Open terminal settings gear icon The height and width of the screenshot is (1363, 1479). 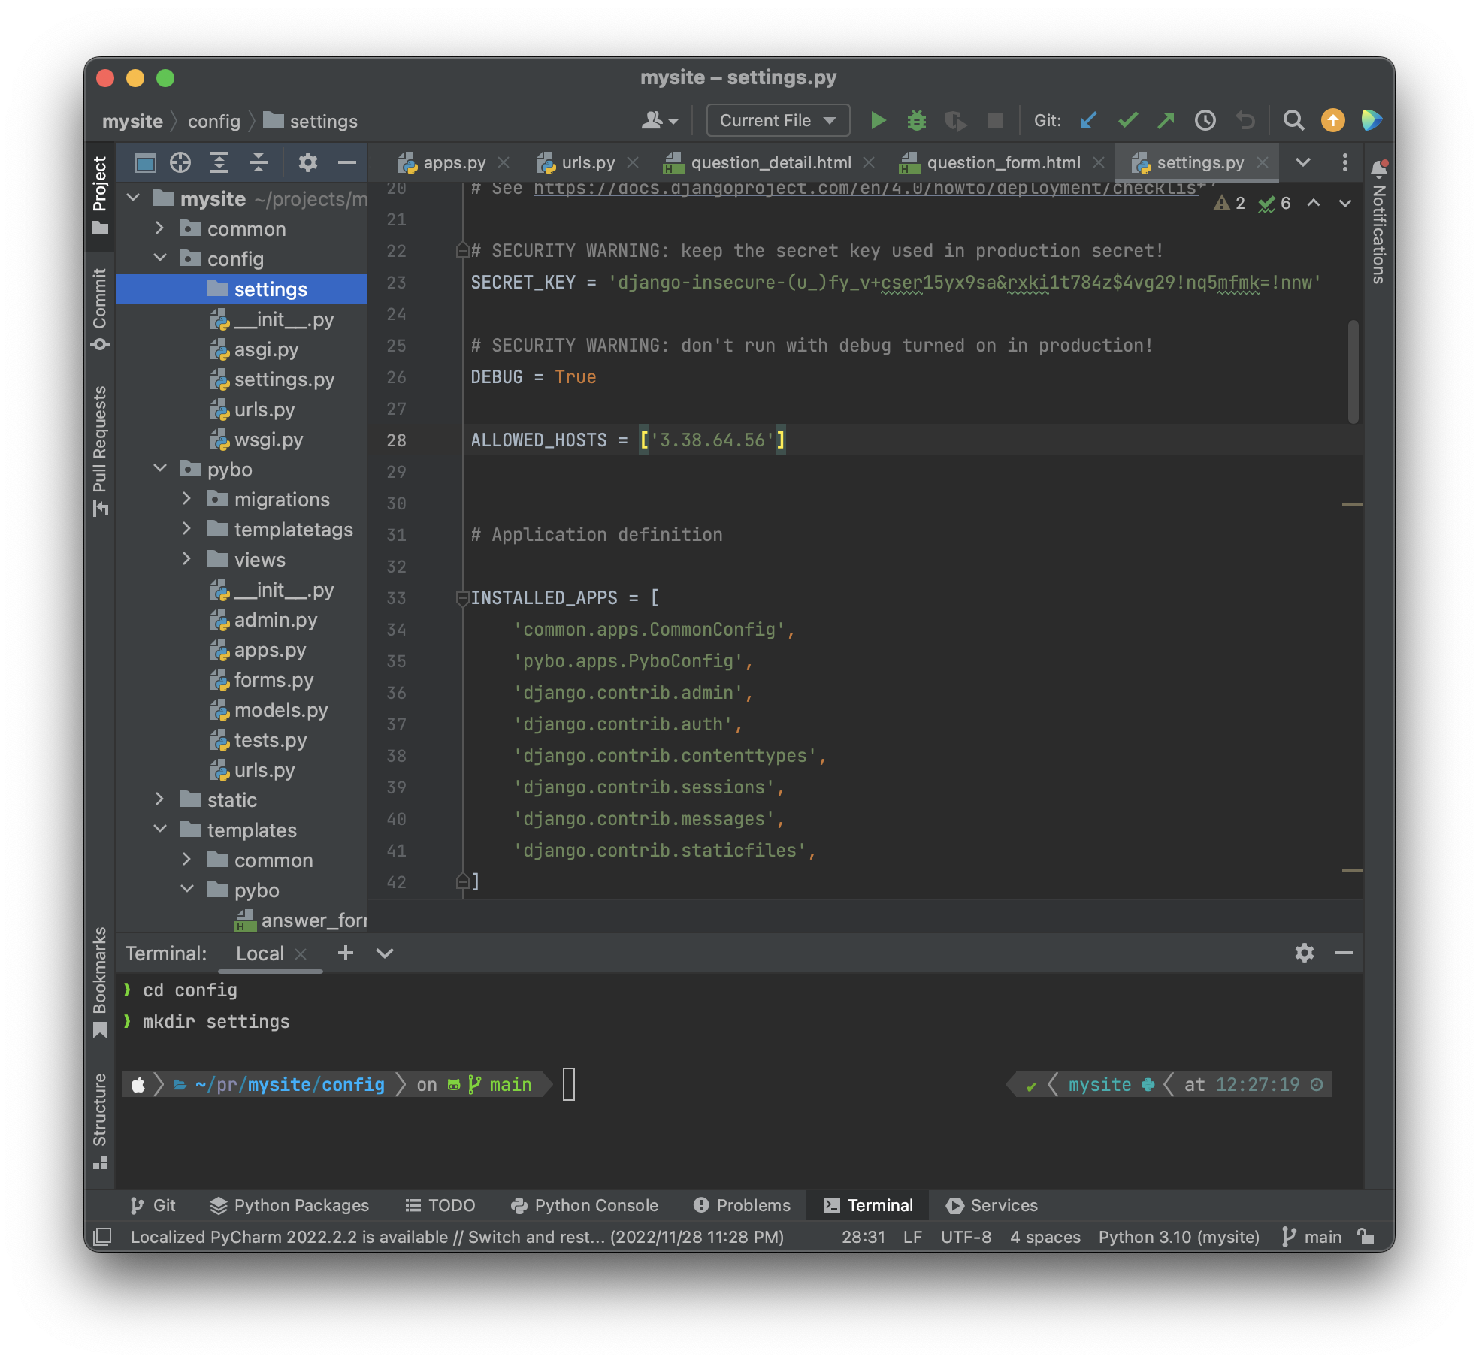tap(1304, 953)
